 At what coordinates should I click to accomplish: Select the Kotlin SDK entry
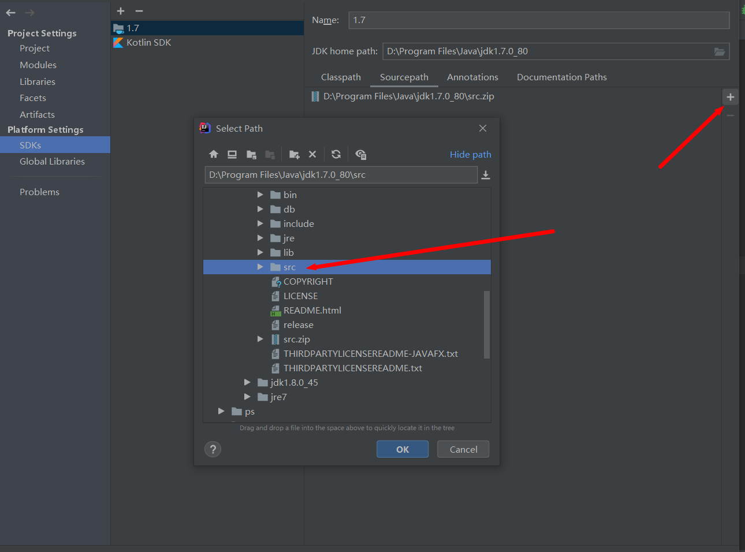(207, 43)
